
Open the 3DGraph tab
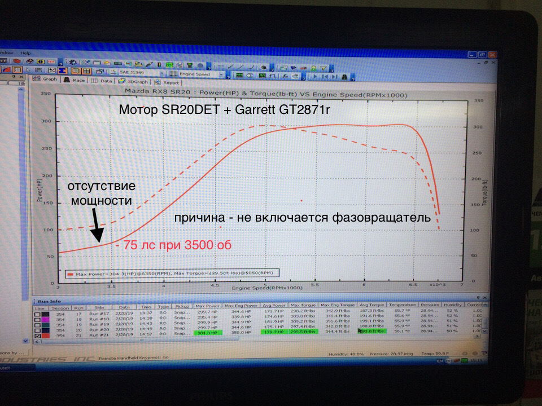point(133,81)
